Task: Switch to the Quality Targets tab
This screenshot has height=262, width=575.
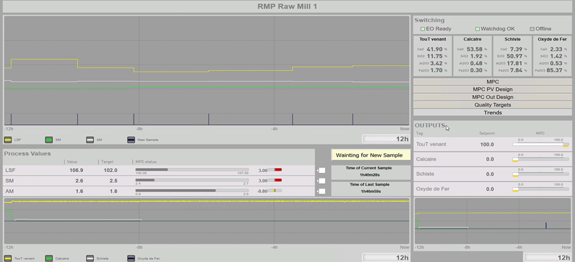Action: pyautogui.click(x=492, y=105)
